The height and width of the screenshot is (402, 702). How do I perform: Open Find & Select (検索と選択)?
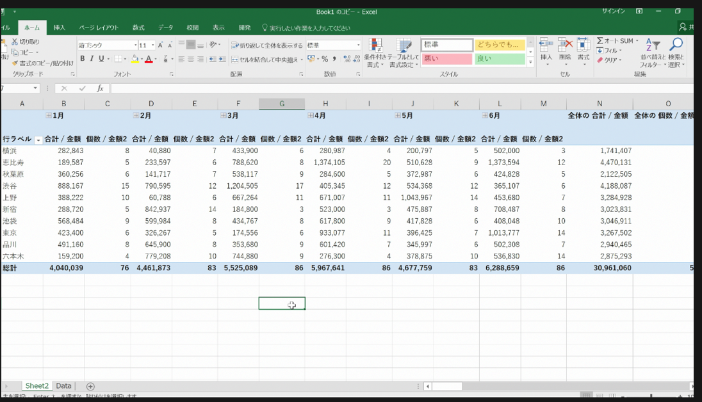click(676, 53)
